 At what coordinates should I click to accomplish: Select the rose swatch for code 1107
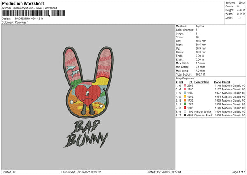185,89
